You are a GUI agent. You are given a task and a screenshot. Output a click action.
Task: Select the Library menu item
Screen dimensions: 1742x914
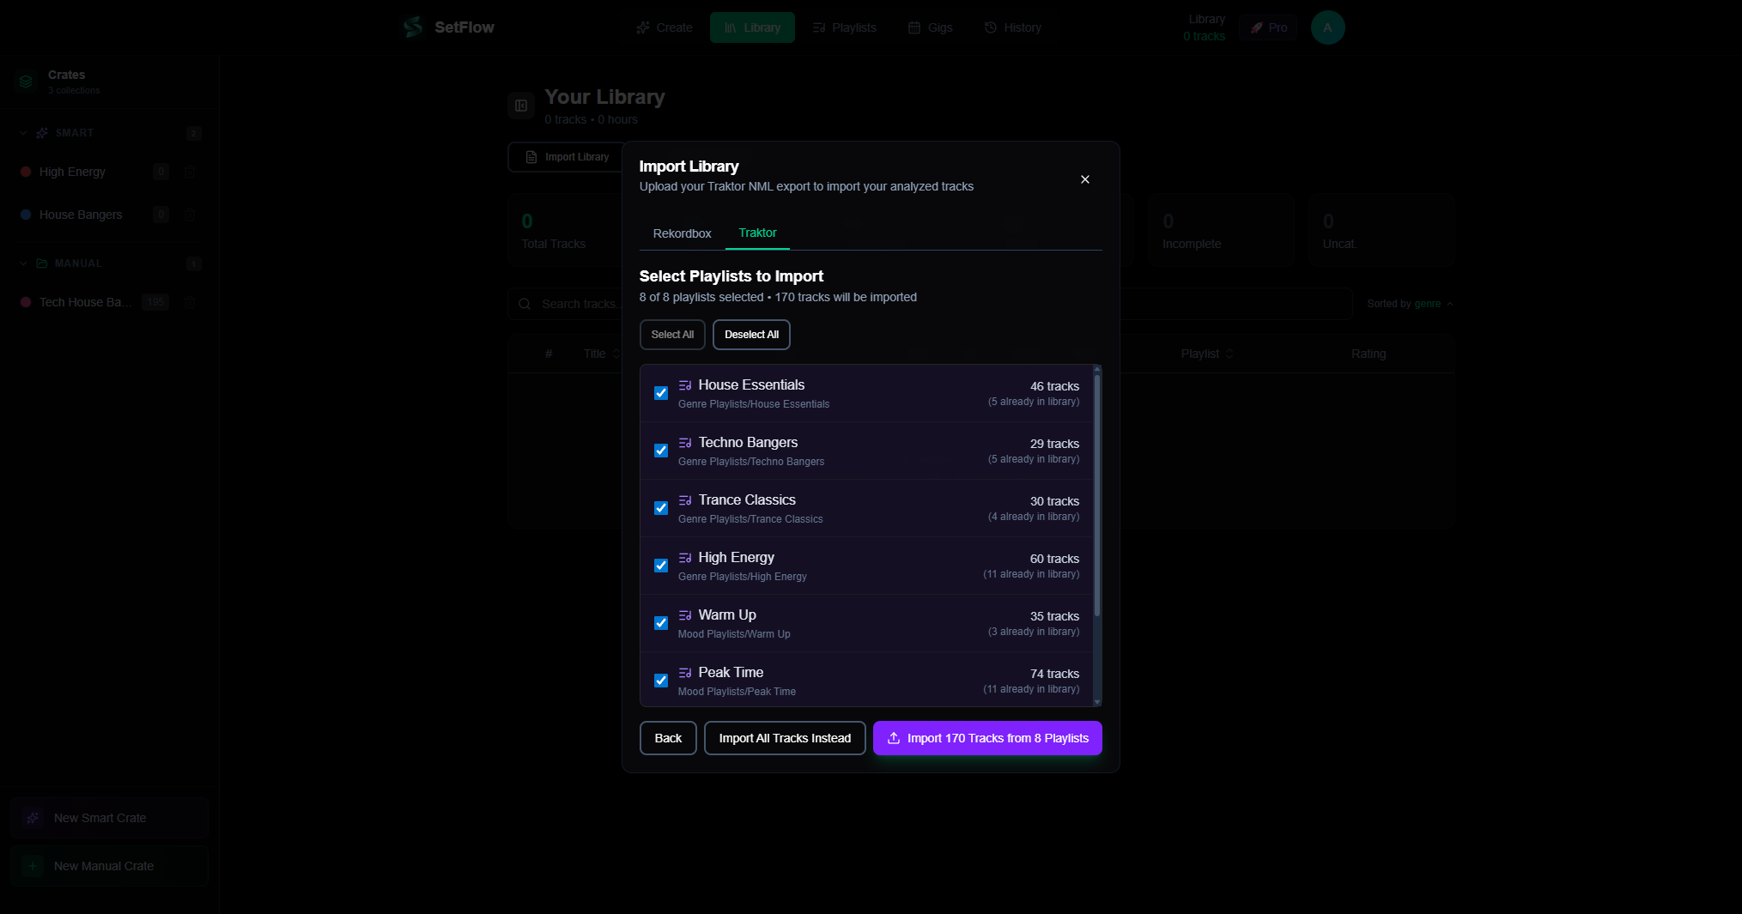[752, 27]
